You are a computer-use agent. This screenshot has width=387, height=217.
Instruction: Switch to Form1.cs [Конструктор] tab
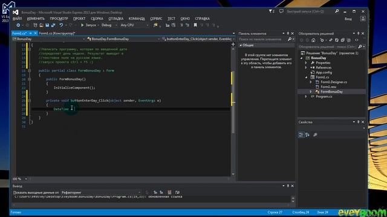[57, 33]
